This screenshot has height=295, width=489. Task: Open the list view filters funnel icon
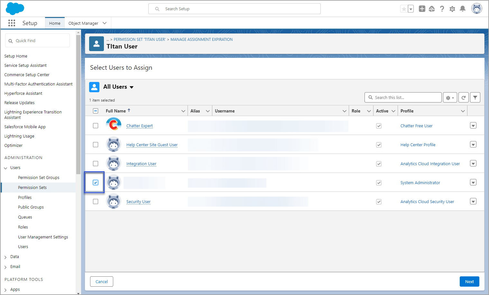475,97
